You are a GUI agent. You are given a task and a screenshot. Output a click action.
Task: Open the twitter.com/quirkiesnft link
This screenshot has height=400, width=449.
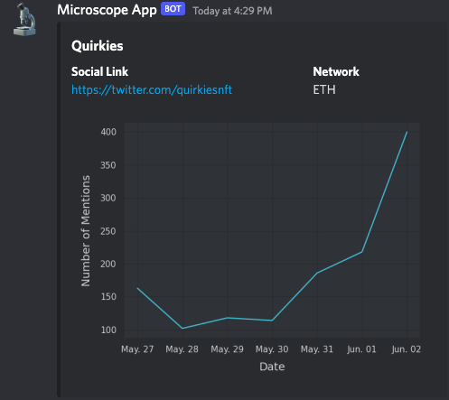[x=152, y=89]
